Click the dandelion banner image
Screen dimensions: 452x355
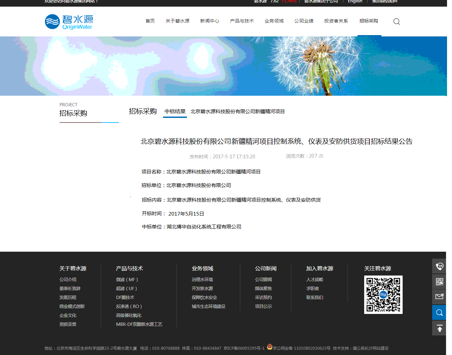(223, 66)
